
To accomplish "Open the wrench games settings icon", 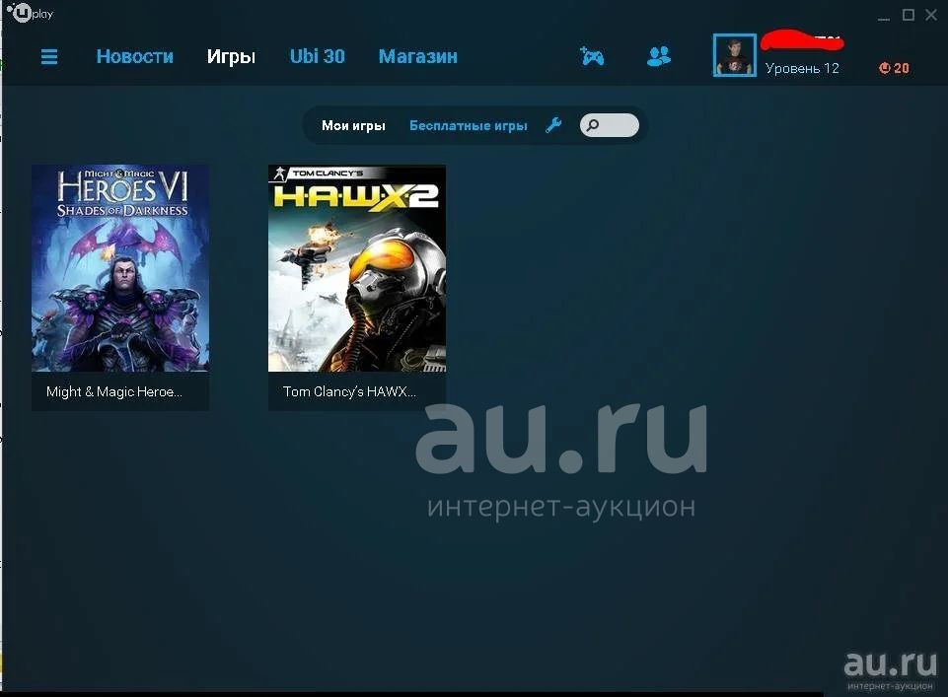I will coord(553,125).
